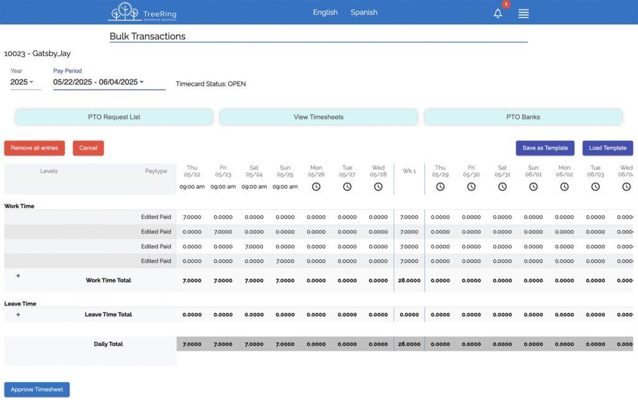Open the PTO Request List tab
This screenshot has width=638, height=400.
(114, 117)
